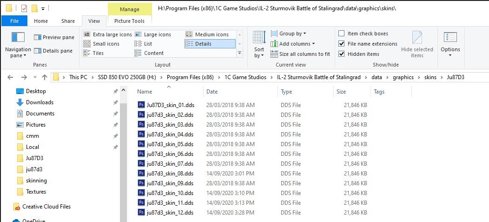
Task: Switch layout to Small icons
Action: click(x=102, y=44)
